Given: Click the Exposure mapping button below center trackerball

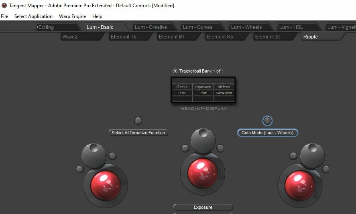Looking at the screenshot, I should 203,207.
